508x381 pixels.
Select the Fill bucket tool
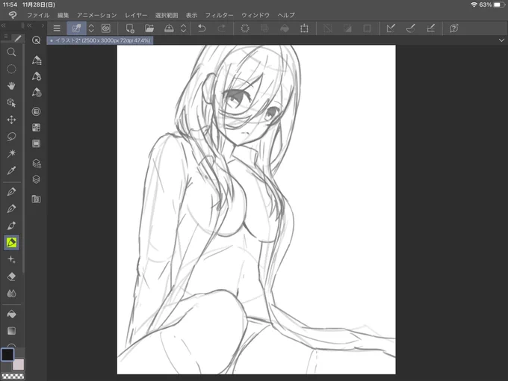[11, 314]
